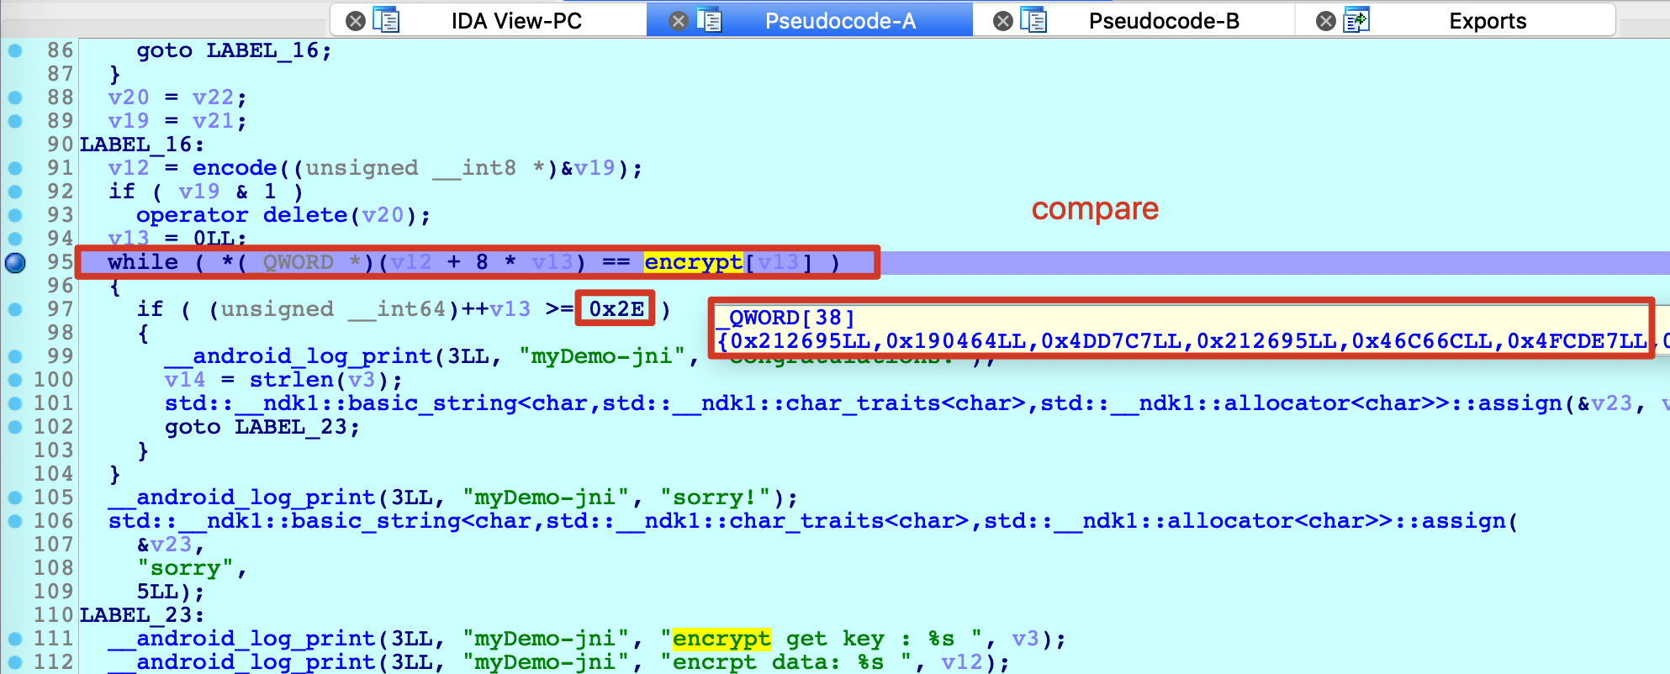This screenshot has width=1670, height=674.
Task: Toggle breakpoint dot on line 97
Action: [x=15, y=309]
